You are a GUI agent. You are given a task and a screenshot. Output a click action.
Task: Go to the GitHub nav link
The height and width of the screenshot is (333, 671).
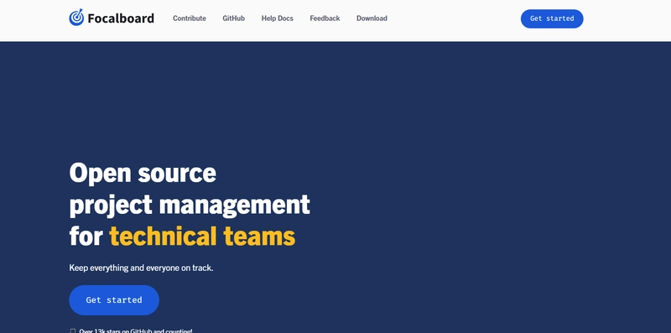(234, 18)
